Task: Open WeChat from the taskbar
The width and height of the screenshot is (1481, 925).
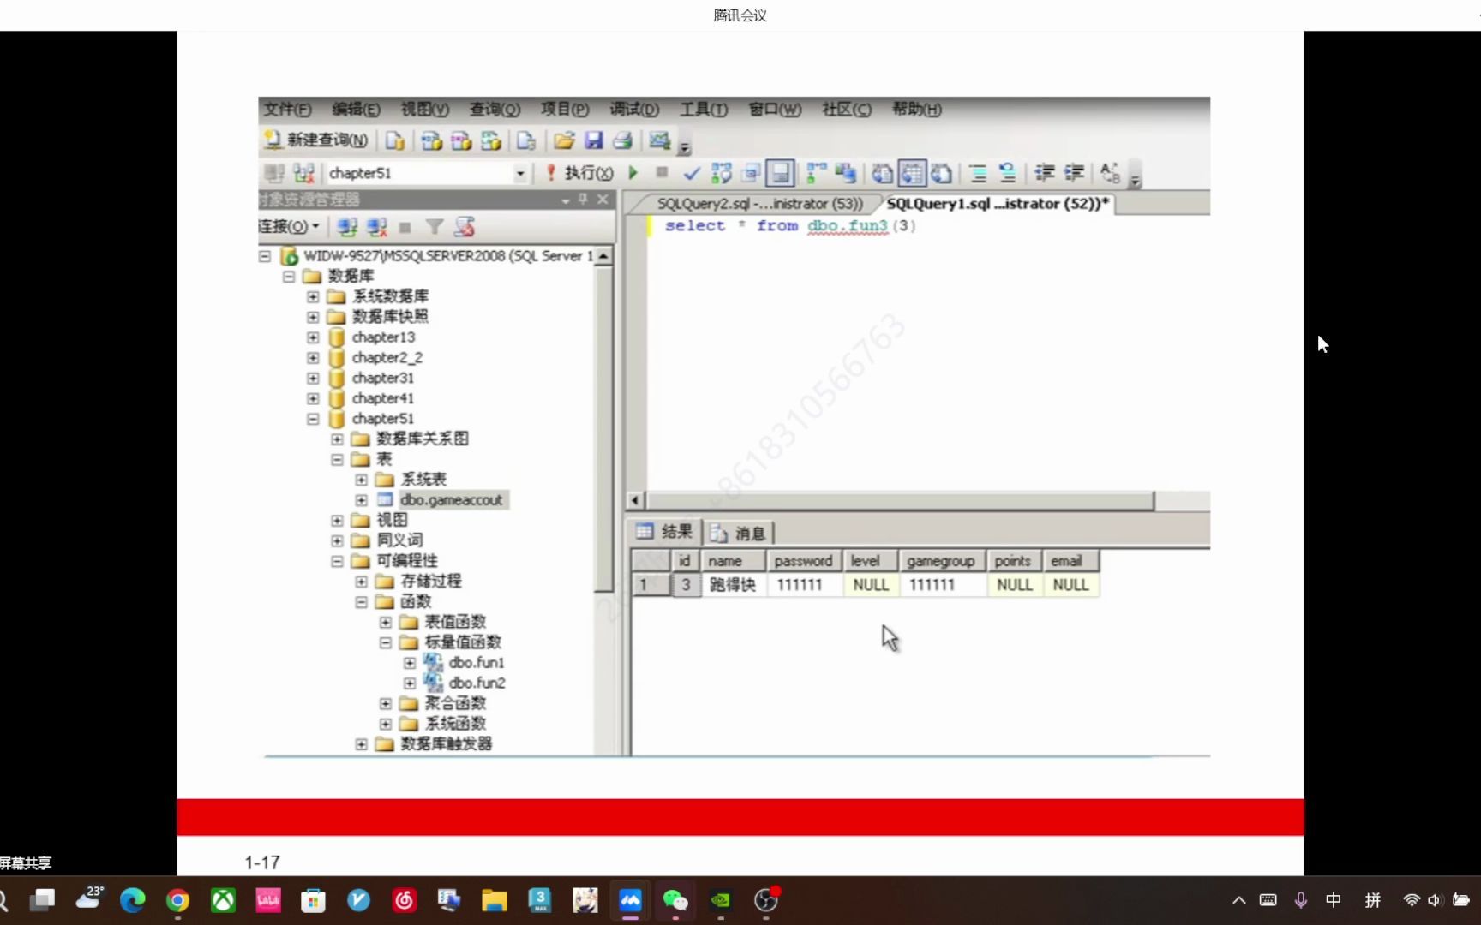Action: click(675, 900)
